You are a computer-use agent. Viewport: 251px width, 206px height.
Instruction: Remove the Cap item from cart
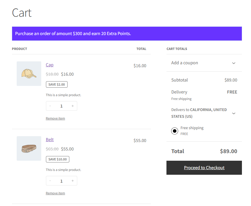tap(55, 118)
